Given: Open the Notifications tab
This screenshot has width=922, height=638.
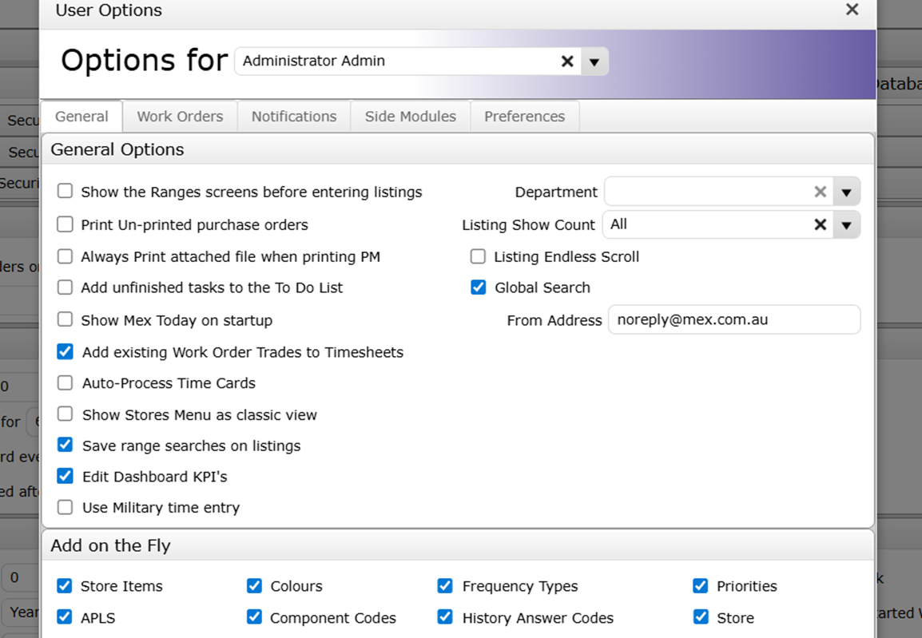Looking at the screenshot, I should [294, 117].
